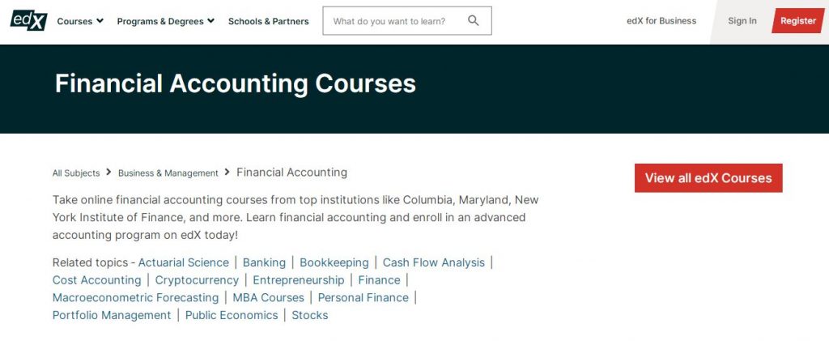This screenshot has height=341, width=829.
Task: Open the Portfolio Management link
Action: pyautogui.click(x=112, y=316)
